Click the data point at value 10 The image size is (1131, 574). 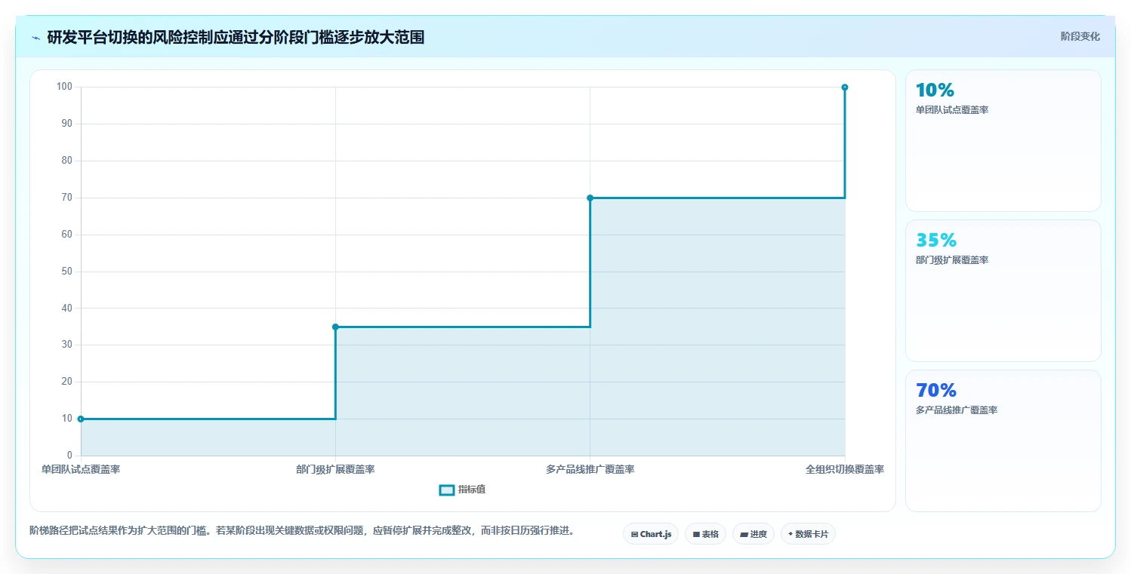click(x=81, y=419)
